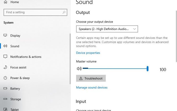Click the Notifications & actions icon

click(x=5, y=57)
